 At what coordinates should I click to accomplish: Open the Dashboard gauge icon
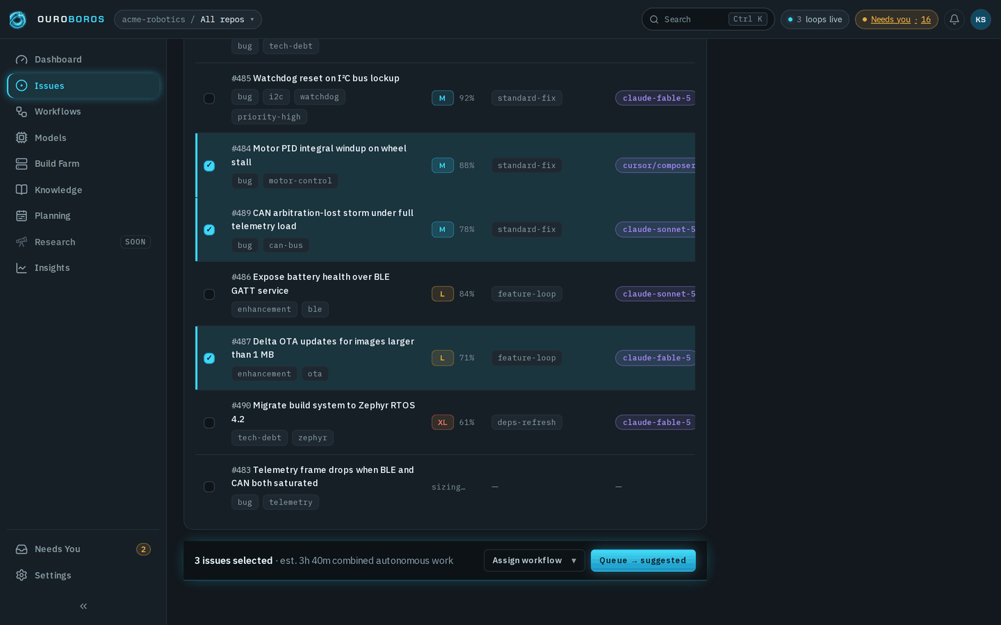coord(22,60)
